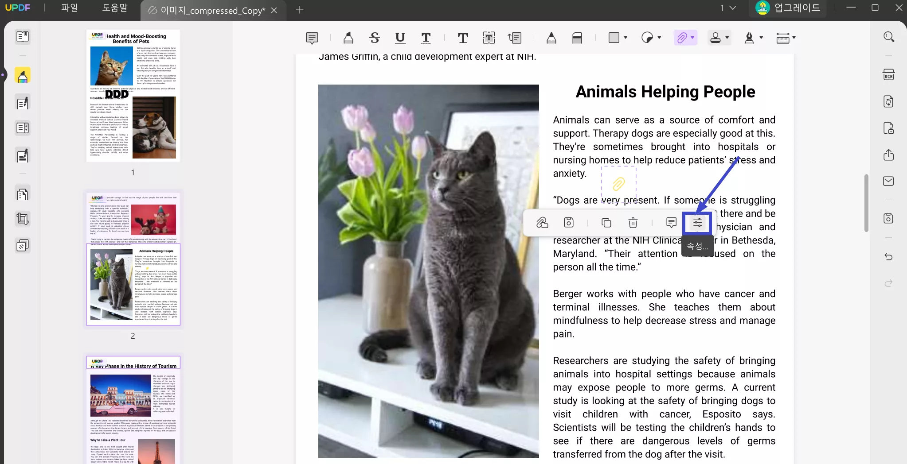Select the attachment paperclip tool
Screen dimensions: 907x464
tap(682, 38)
